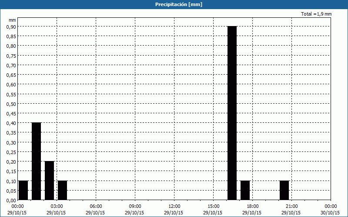Click the Precipitación [mm] title bar
The height and width of the screenshot is (217, 348).
pos(174,4)
